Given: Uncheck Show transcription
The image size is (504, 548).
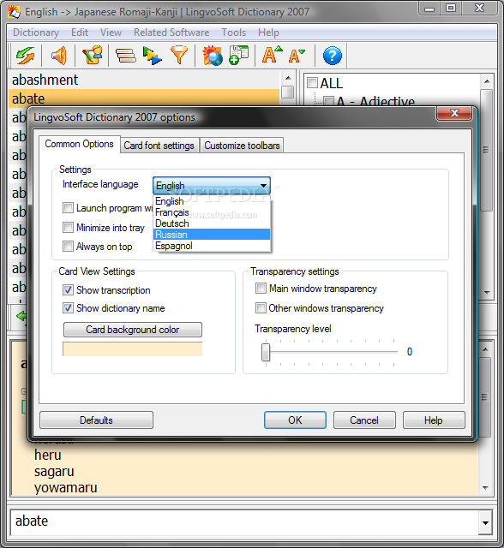Looking at the screenshot, I should [x=68, y=289].
